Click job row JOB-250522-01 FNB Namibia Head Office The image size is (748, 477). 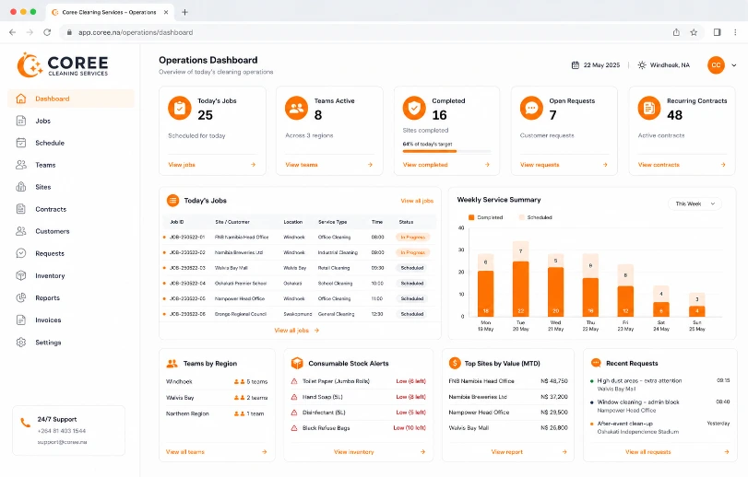pyautogui.click(x=299, y=237)
